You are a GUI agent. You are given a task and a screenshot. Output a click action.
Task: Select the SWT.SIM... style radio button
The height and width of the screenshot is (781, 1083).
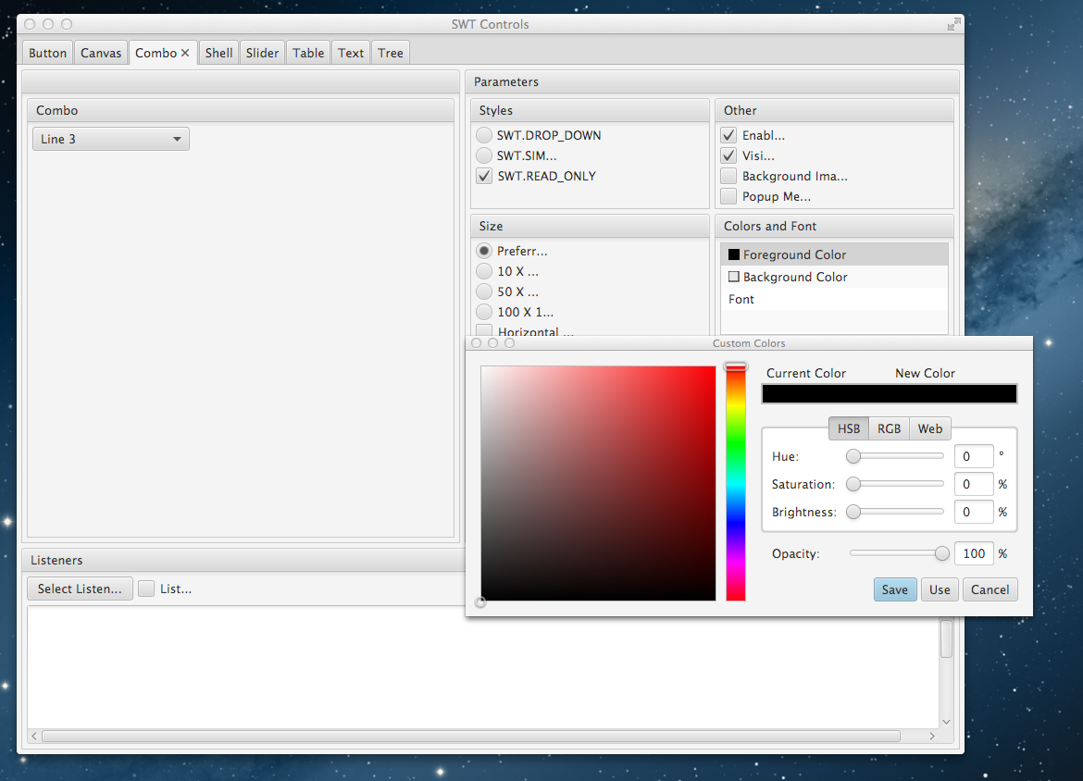point(484,155)
